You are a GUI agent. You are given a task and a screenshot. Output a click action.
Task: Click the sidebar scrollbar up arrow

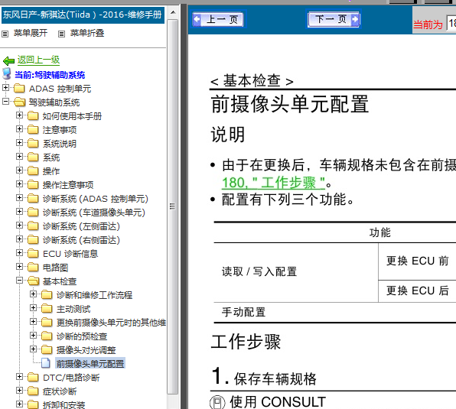[x=173, y=12]
